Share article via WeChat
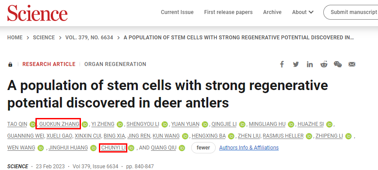Screen dimensions: 378x170 click(338, 64)
